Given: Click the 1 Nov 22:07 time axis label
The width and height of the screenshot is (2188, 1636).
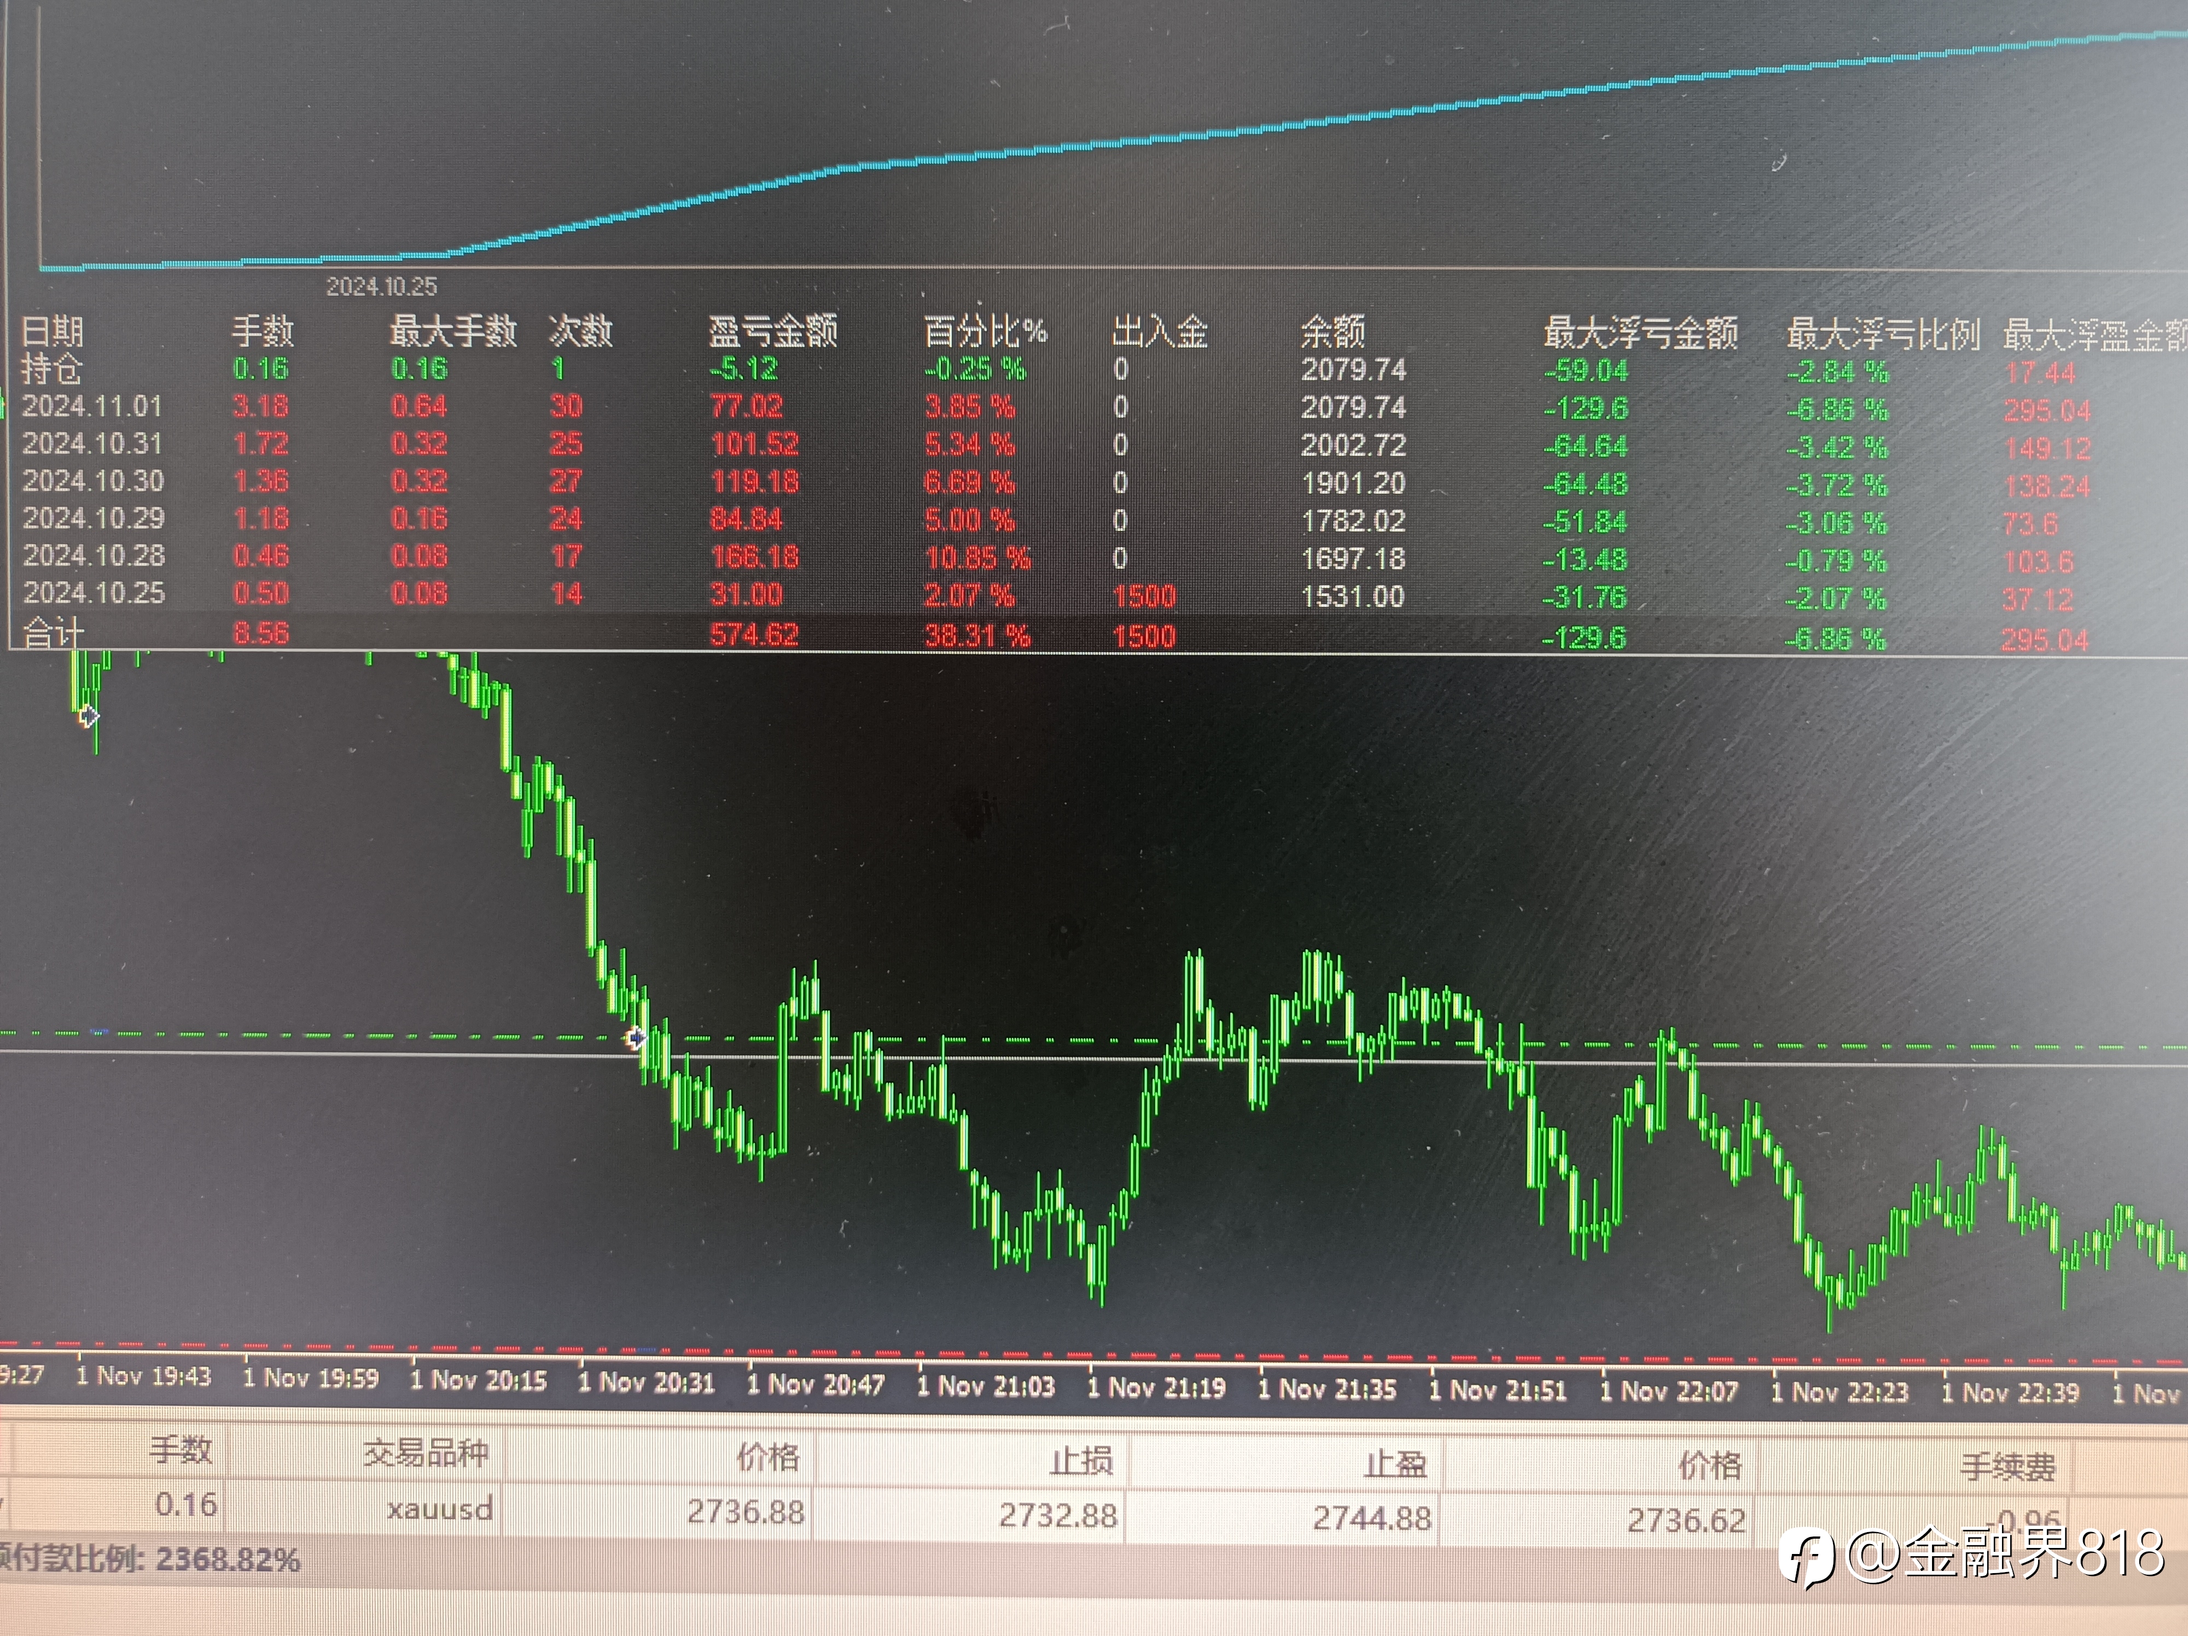Looking at the screenshot, I should (x=1669, y=1392).
